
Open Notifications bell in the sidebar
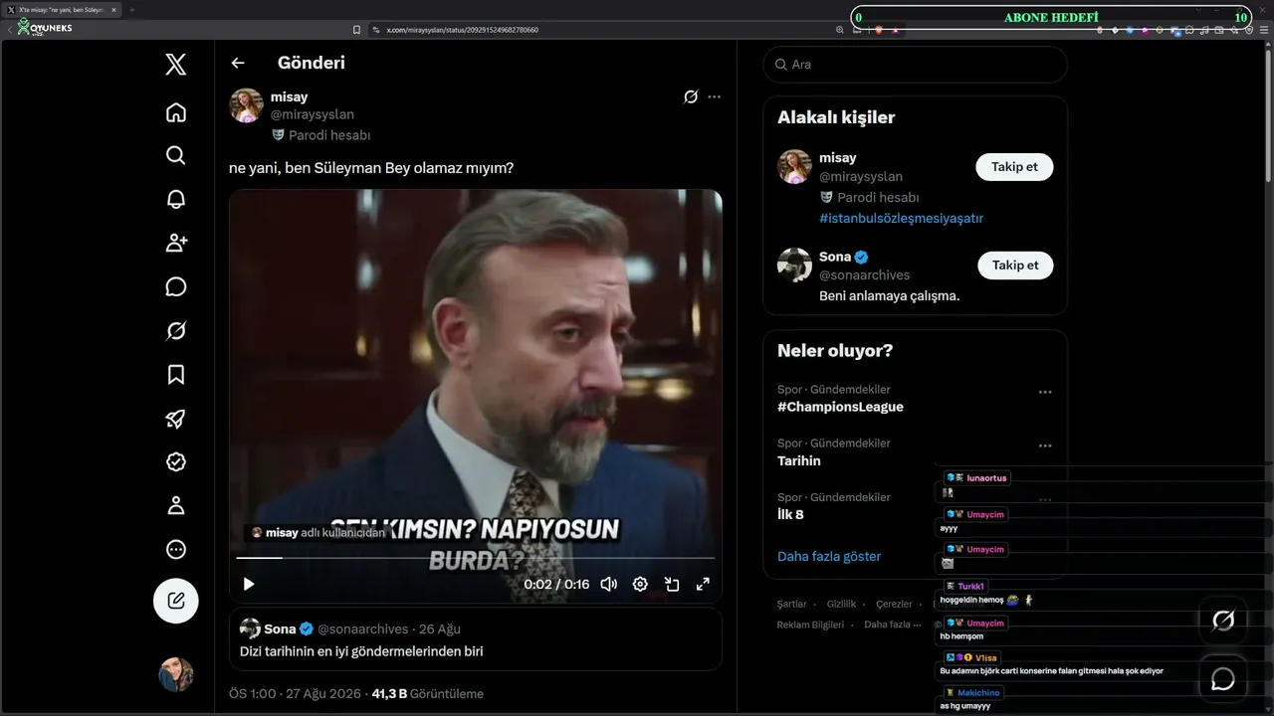click(x=176, y=199)
